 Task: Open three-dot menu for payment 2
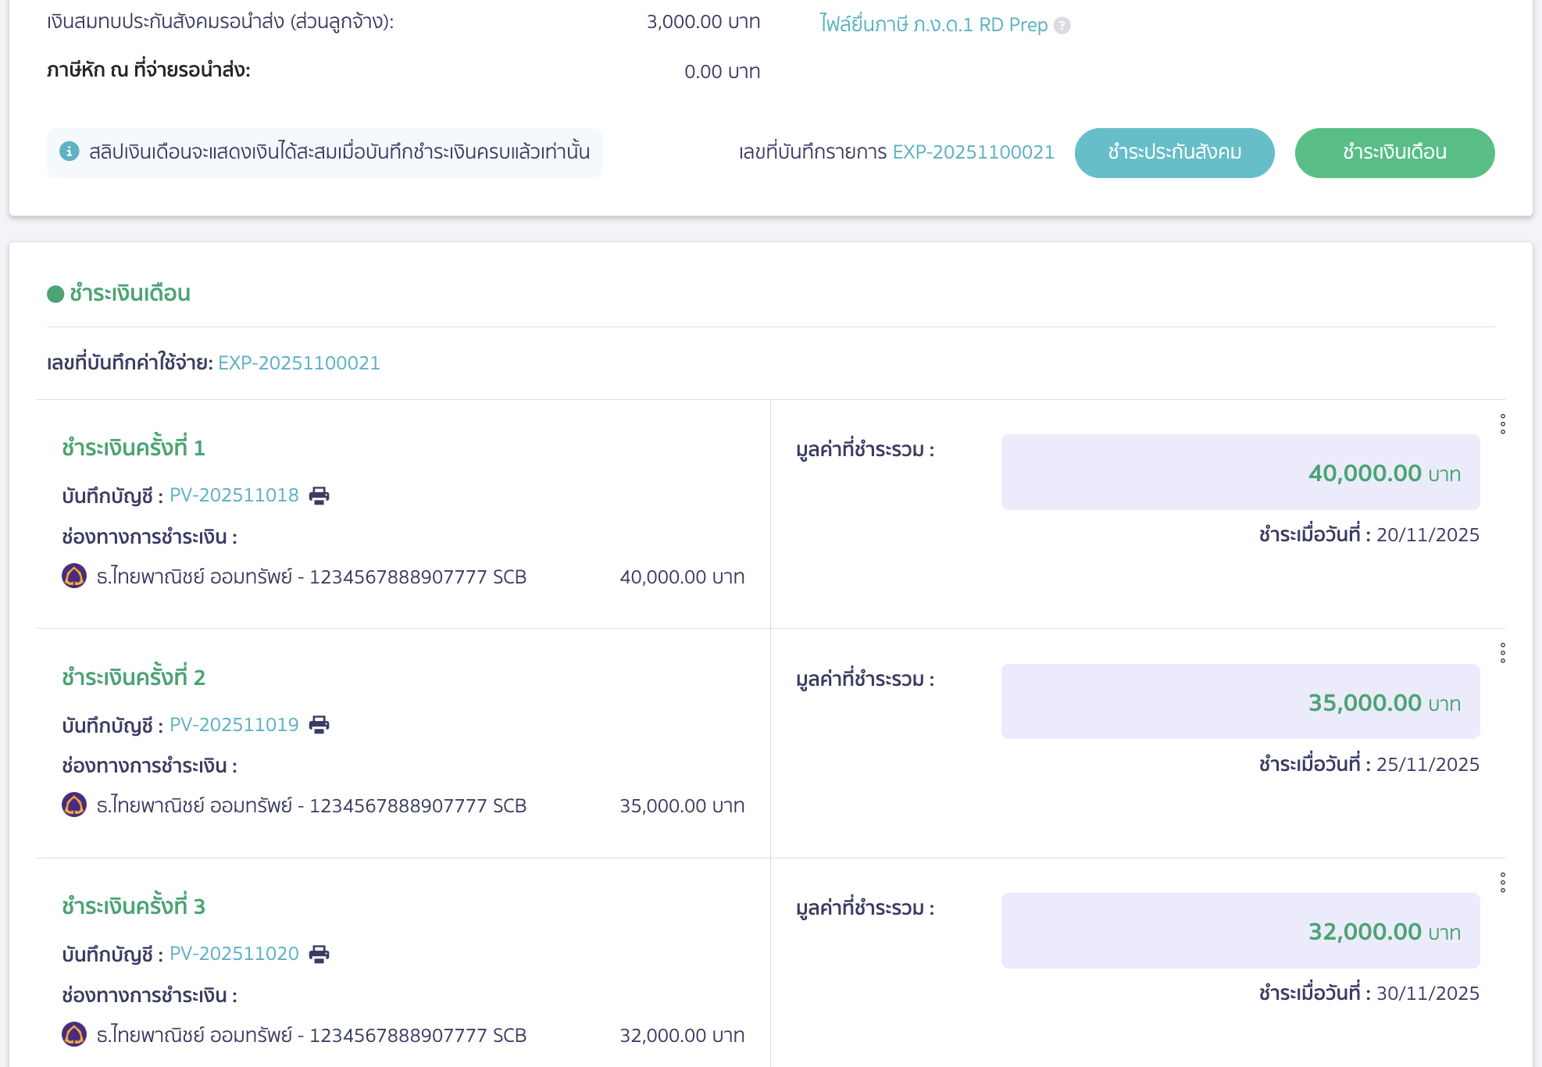(1502, 653)
